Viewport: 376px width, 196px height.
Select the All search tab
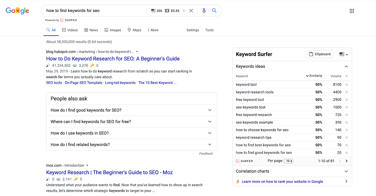tap(51, 30)
